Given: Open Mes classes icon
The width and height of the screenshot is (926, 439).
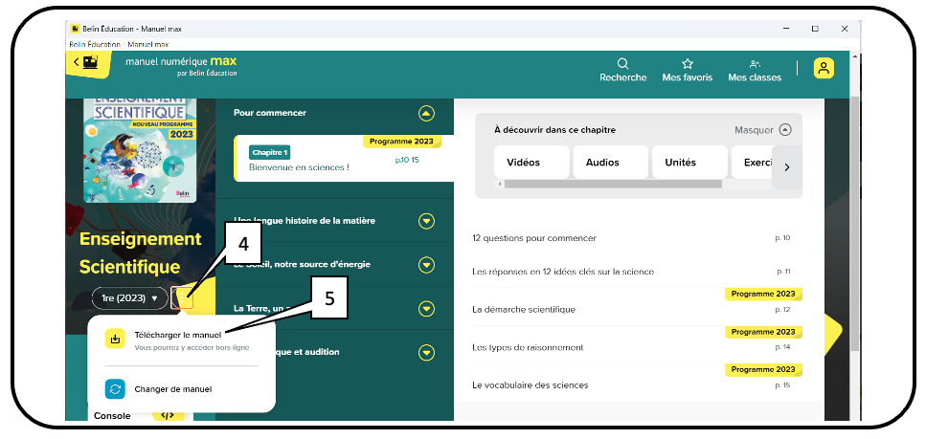Looking at the screenshot, I should click(755, 64).
